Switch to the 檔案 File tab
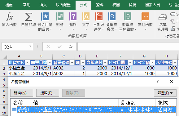The width and height of the screenshot is (179, 116). [x=9, y=5]
